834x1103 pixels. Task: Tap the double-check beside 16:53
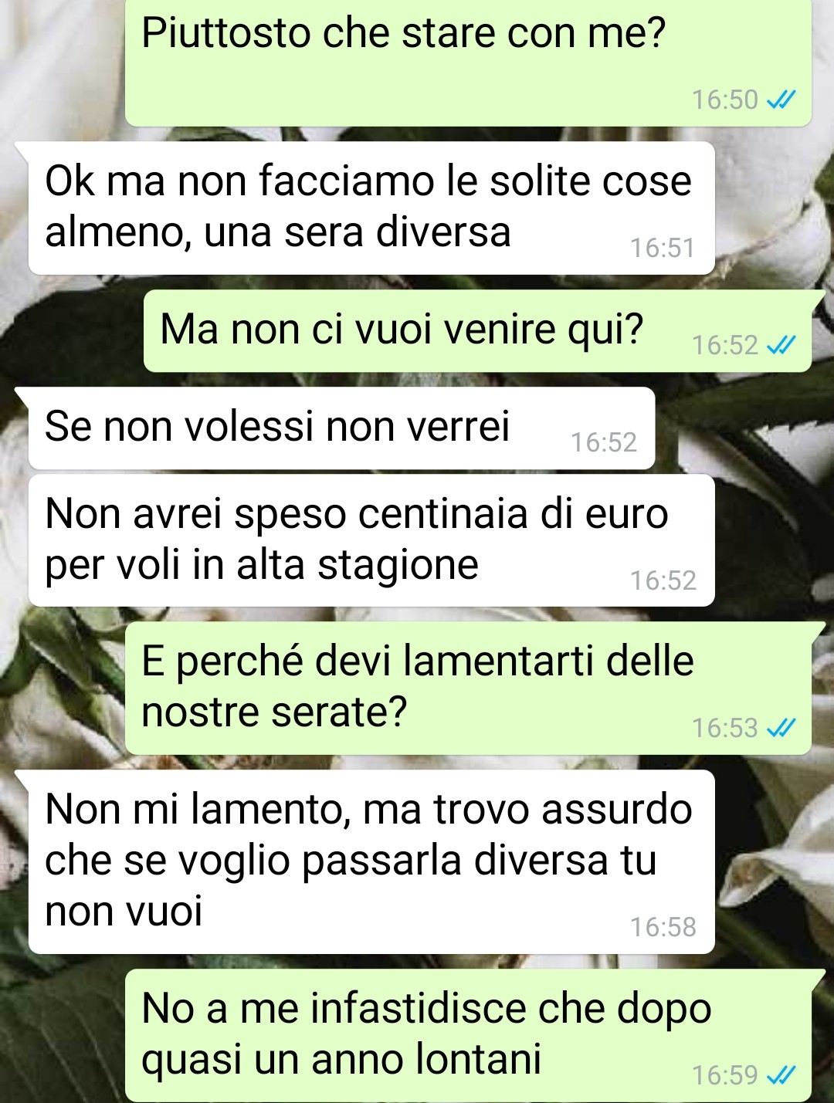click(x=781, y=728)
